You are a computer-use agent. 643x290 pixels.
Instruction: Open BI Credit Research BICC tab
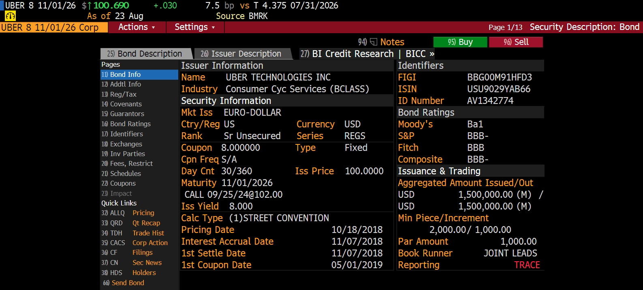point(367,54)
